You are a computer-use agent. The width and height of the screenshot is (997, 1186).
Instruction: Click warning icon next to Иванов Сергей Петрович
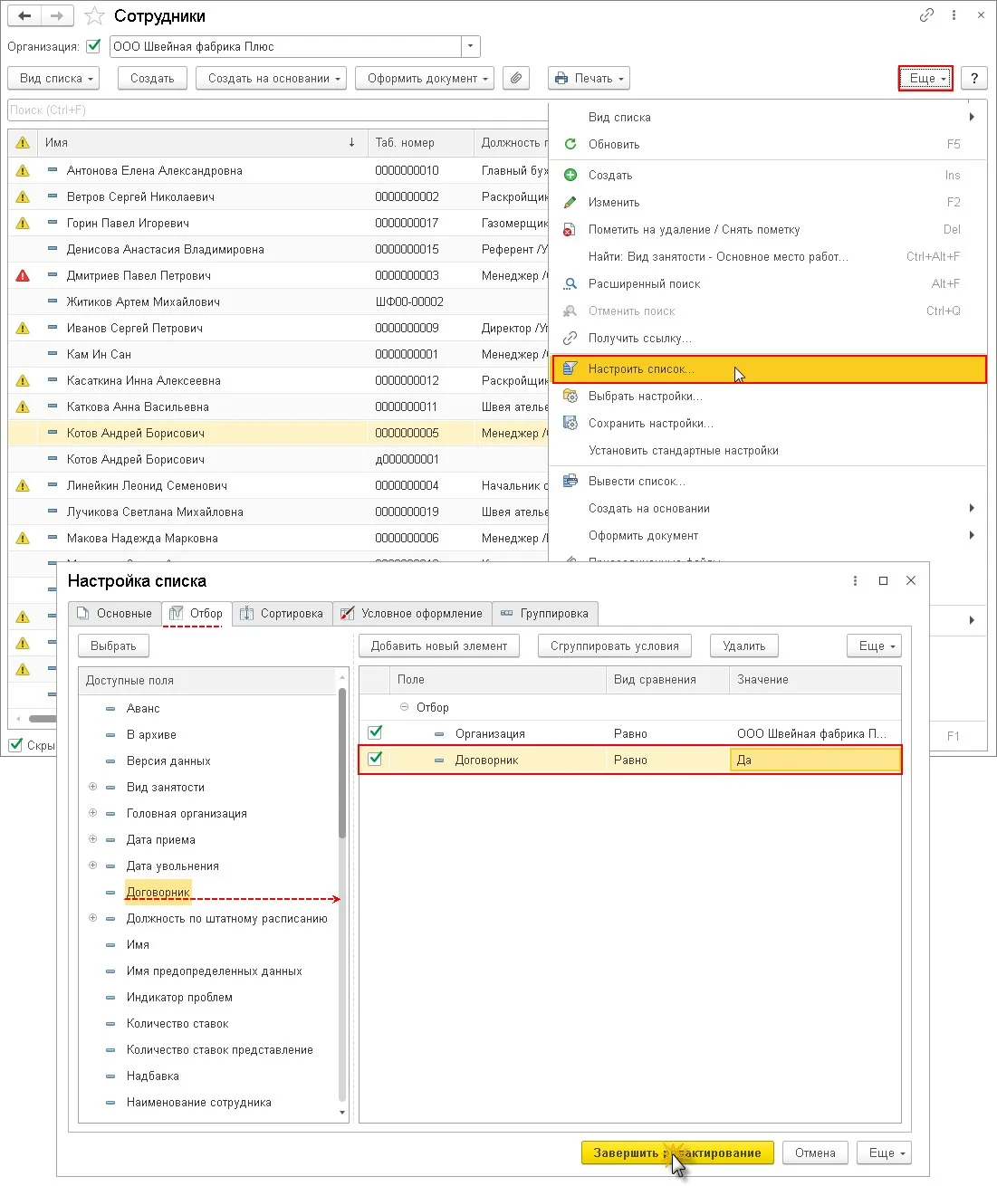point(23,328)
